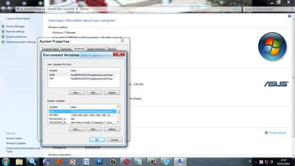This screenshot has height=166, width=295.
Task: Confirm Environment Variables with OK
Action: click(x=97, y=140)
